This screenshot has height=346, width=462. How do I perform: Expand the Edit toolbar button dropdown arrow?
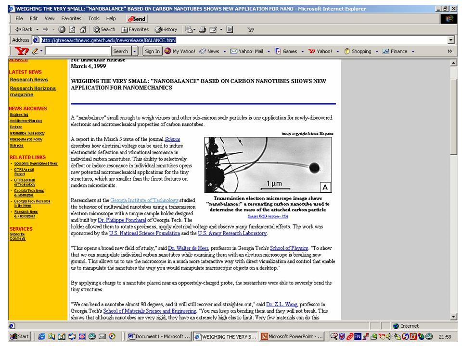pos(221,29)
